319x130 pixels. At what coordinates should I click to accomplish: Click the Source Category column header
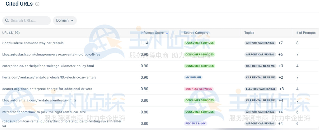click(196, 33)
